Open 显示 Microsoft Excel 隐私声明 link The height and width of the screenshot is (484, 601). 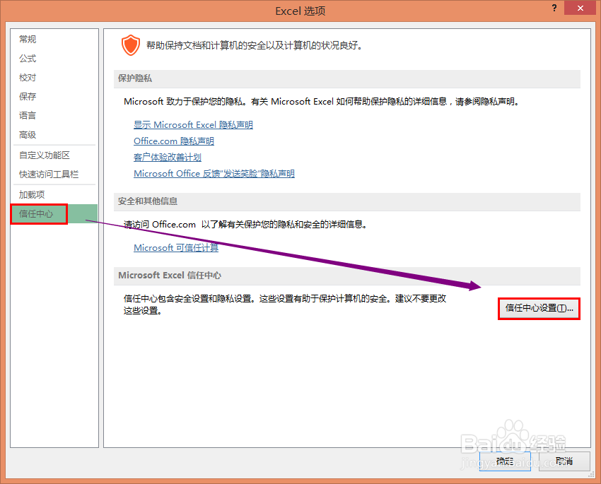pyautogui.click(x=193, y=125)
